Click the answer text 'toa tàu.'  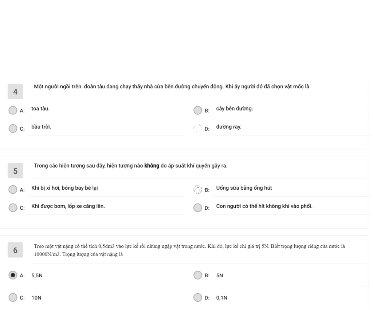[x=40, y=109]
